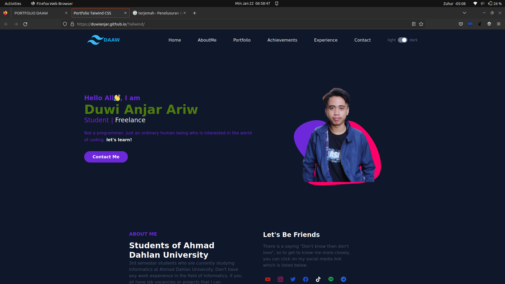Image resolution: width=505 pixels, height=284 pixels.
Task: Toggle dark mode switch to light
Action: pos(402,40)
